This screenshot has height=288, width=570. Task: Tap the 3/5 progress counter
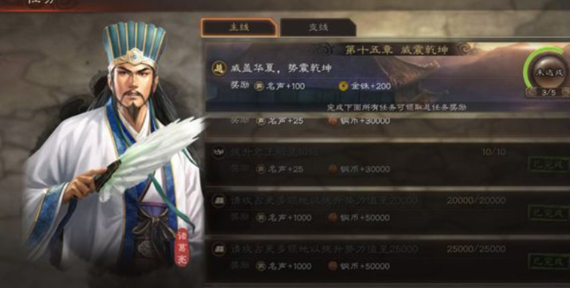click(x=549, y=92)
